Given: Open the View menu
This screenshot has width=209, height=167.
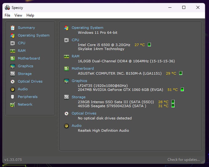Looking at the screenshot, I should 18,15.
